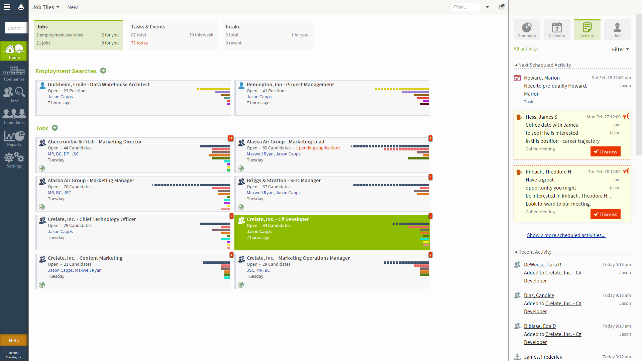Collapse the Recent Activity section
The image size is (642, 361).
tap(516, 252)
